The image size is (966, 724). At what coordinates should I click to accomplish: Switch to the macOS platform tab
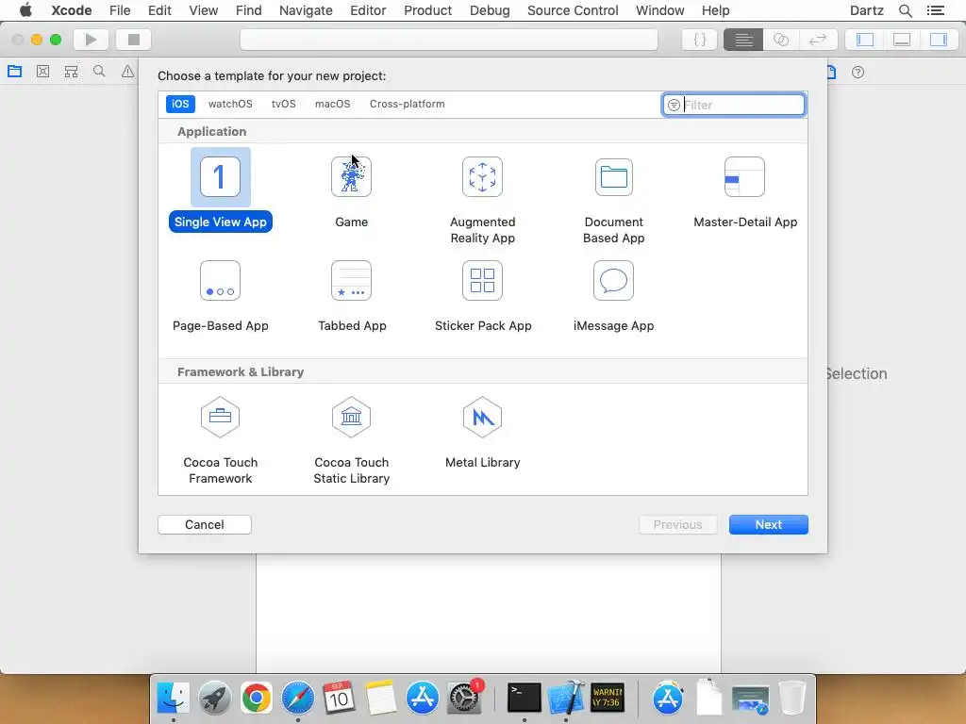pyautogui.click(x=333, y=104)
